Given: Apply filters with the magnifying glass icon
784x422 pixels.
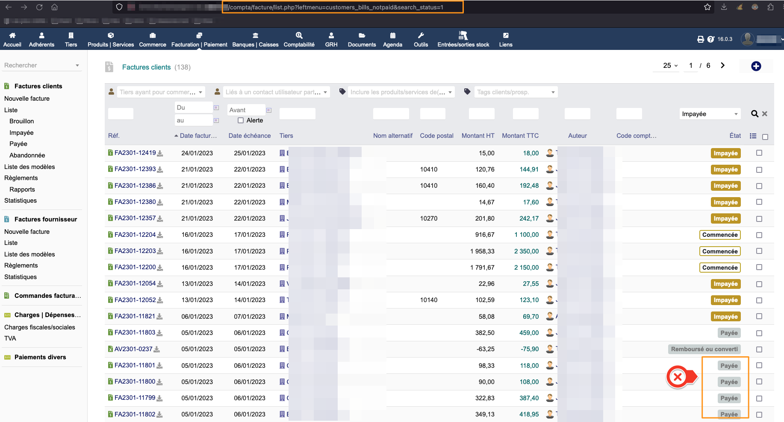Looking at the screenshot, I should point(754,114).
